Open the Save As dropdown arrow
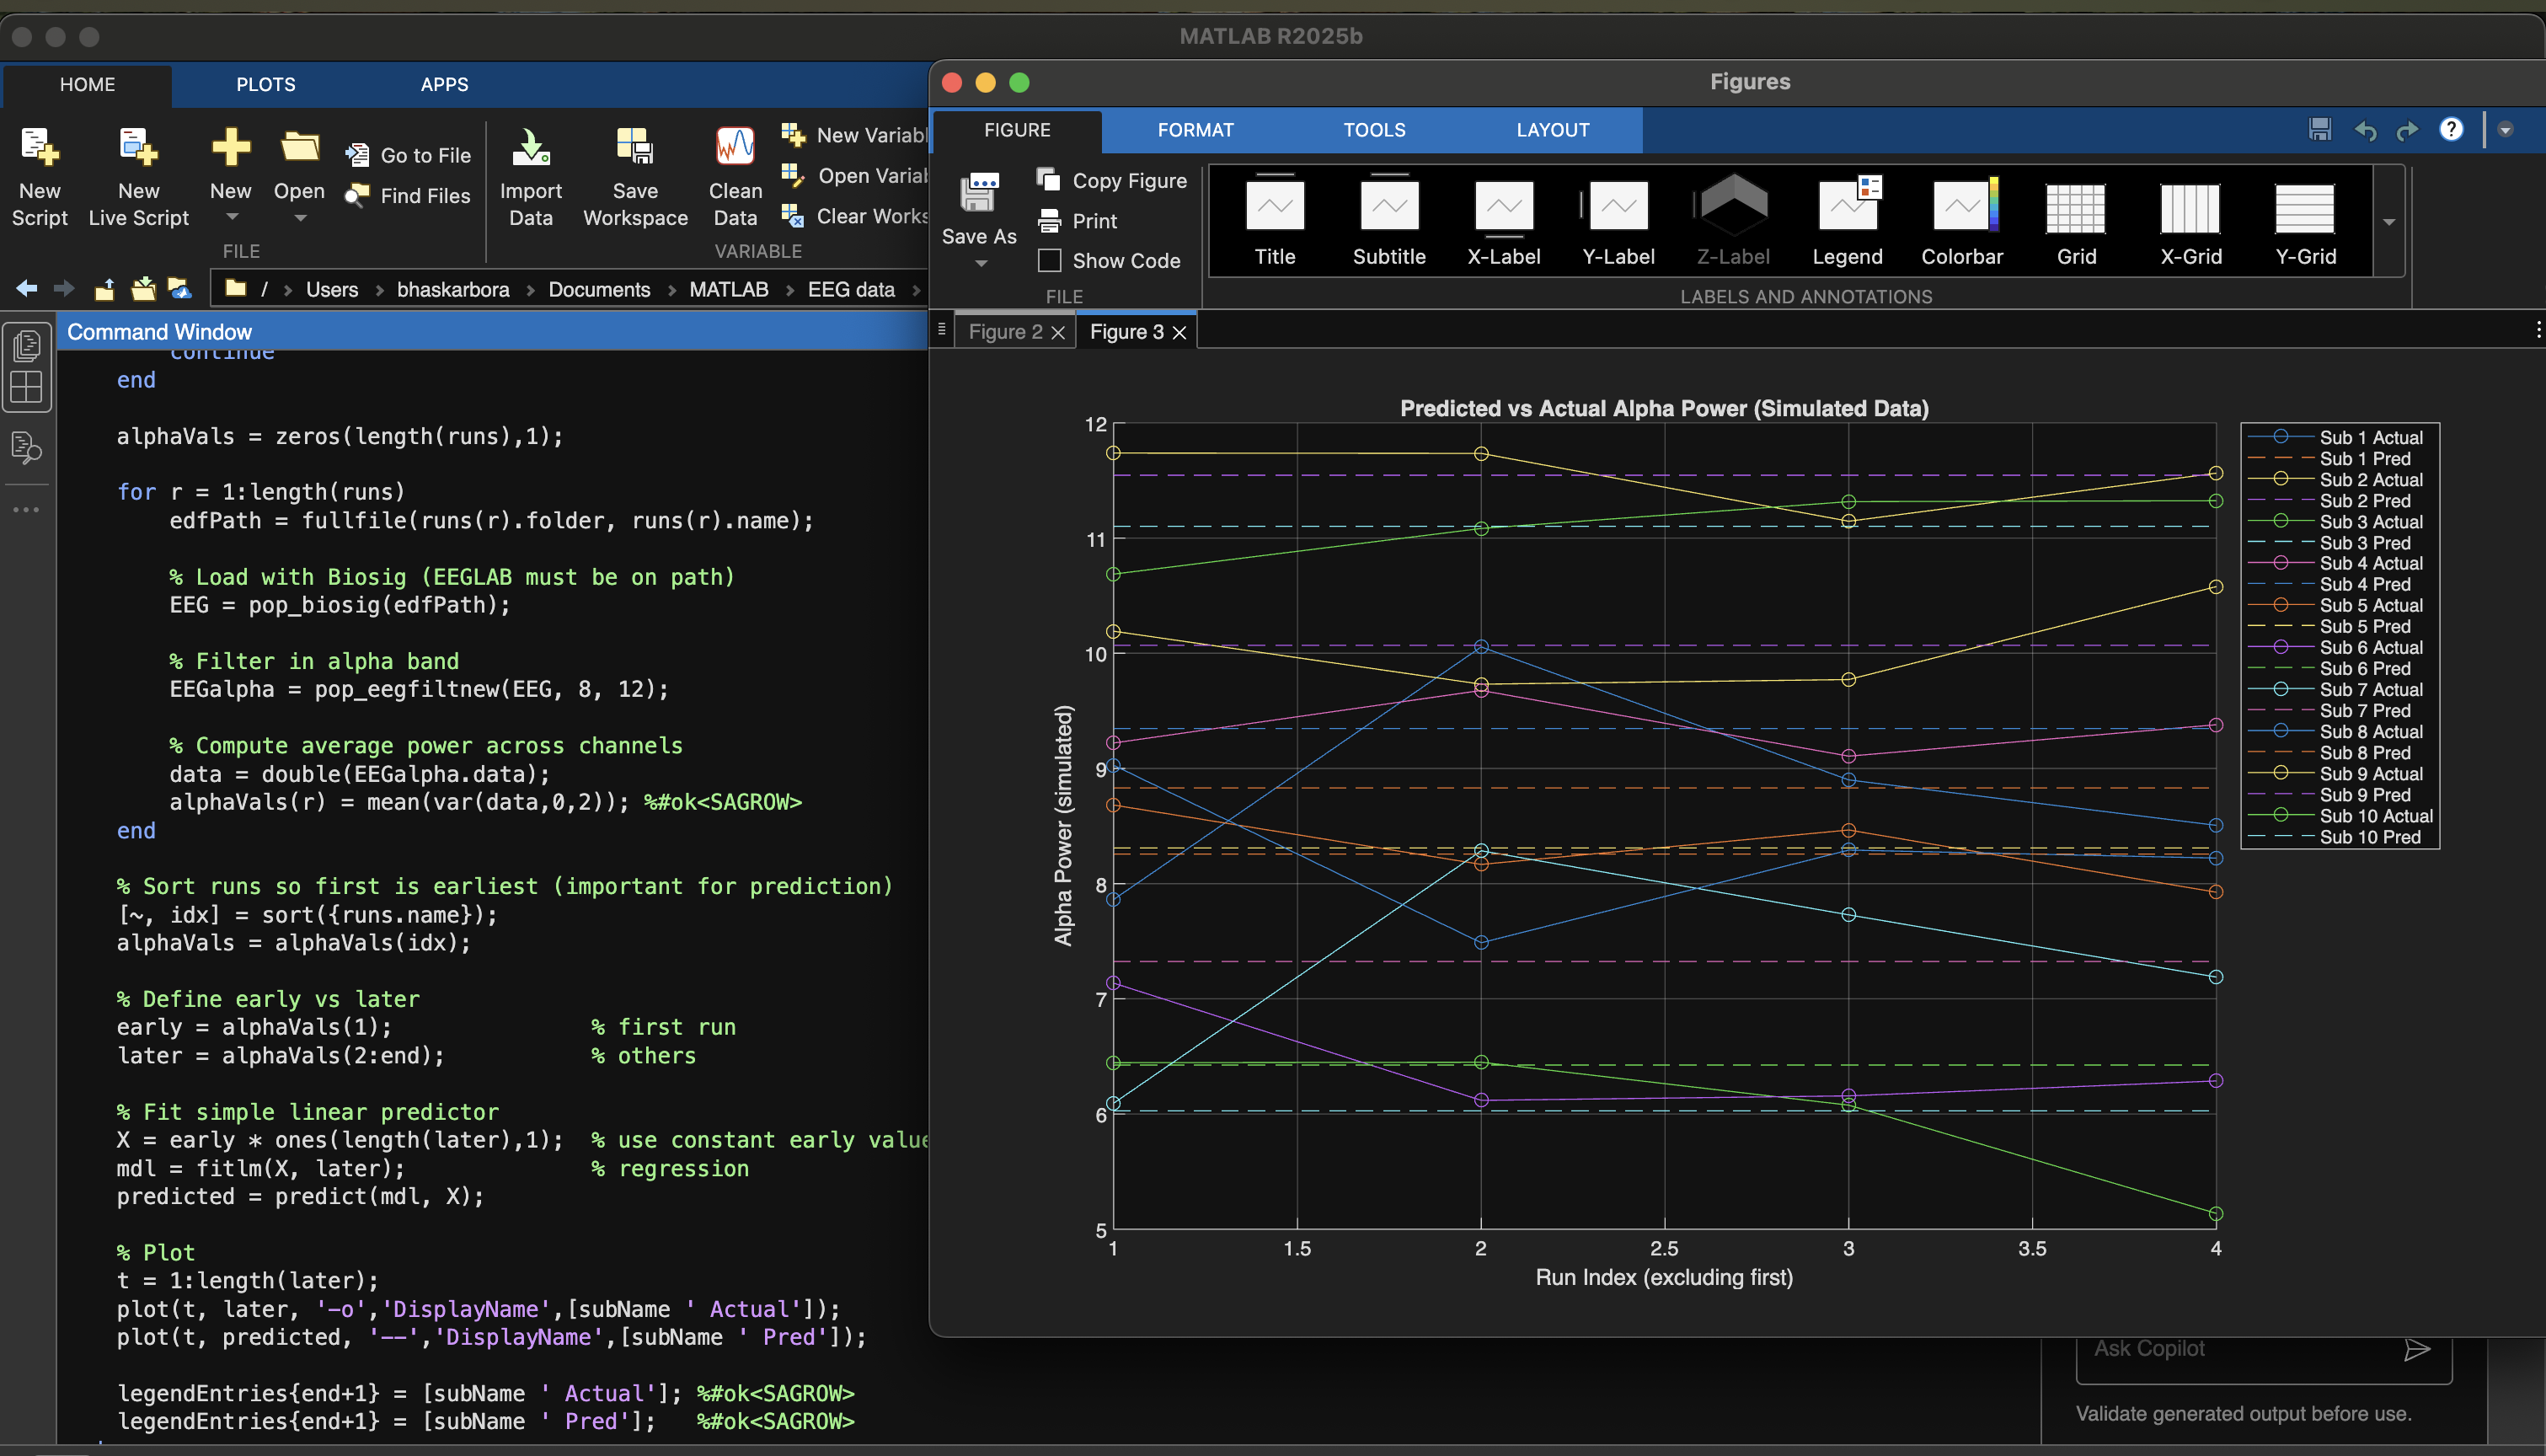This screenshot has width=2546, height=1456. (981, 264)
